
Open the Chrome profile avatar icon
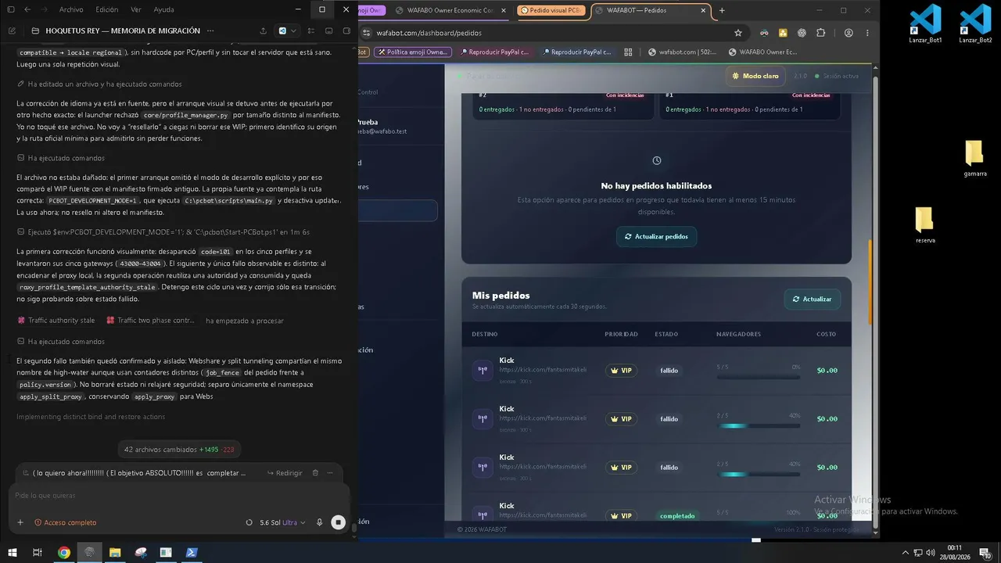tap(849, 33)
